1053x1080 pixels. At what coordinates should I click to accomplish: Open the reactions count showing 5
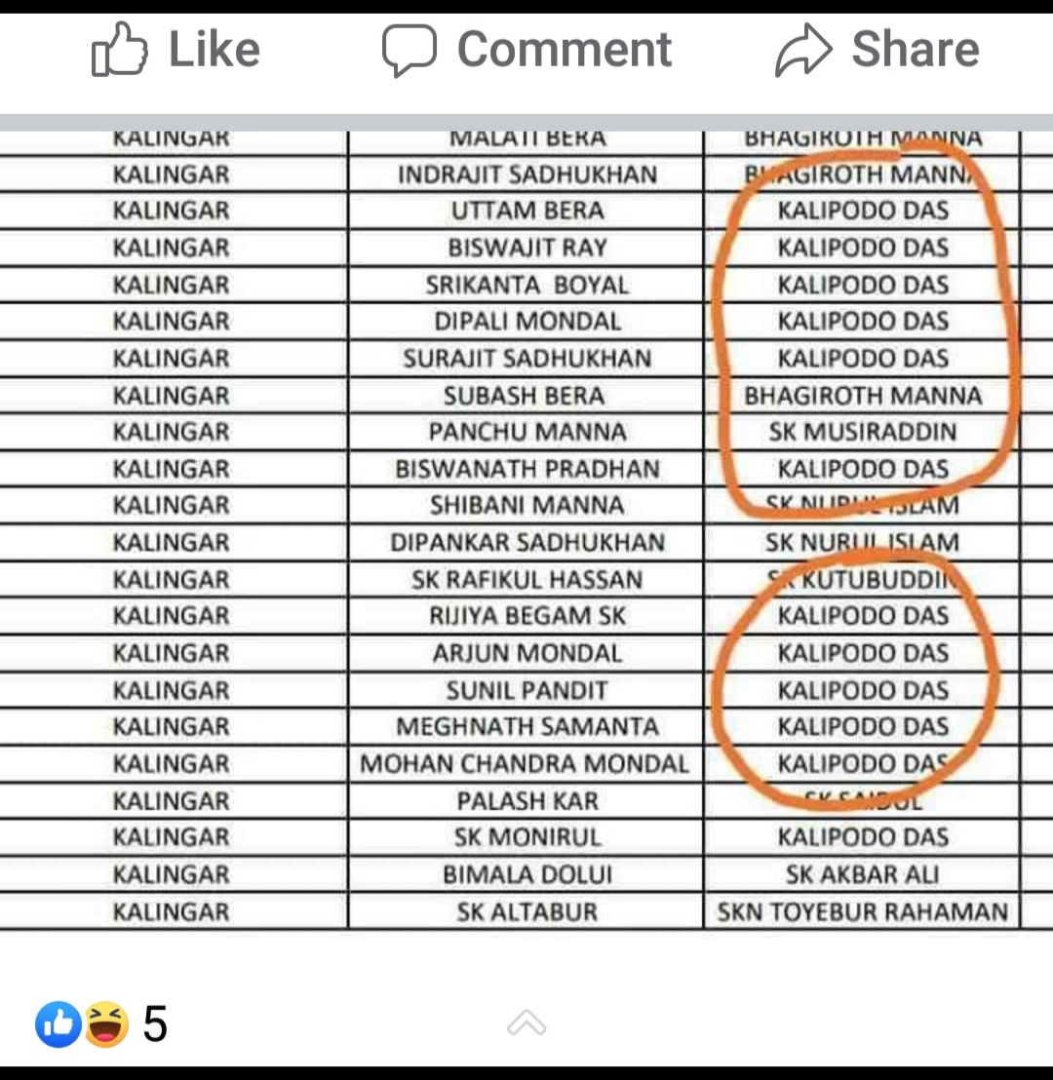(155, 1024)
